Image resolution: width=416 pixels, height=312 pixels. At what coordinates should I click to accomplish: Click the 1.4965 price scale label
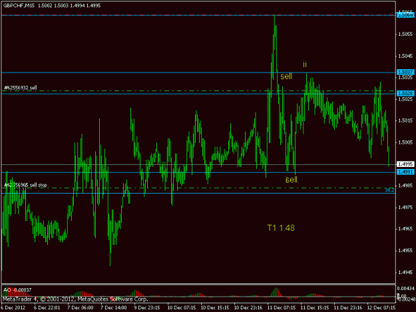pyautogui.click(x=405, y=229)
